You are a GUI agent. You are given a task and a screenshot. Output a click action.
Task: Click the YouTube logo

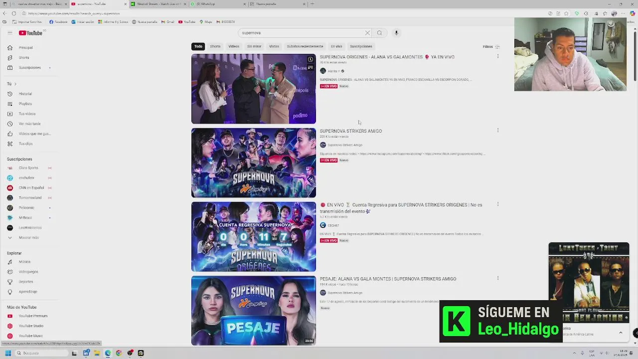[x=31, y=33]
